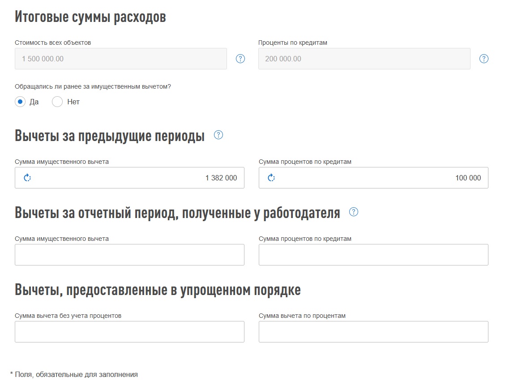
Task: Open help for Вычеты за отчетный период heading
Action: 354,212
